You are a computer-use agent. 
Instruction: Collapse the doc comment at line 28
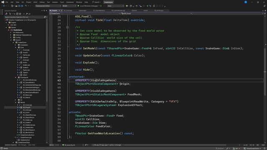[68, 27]
